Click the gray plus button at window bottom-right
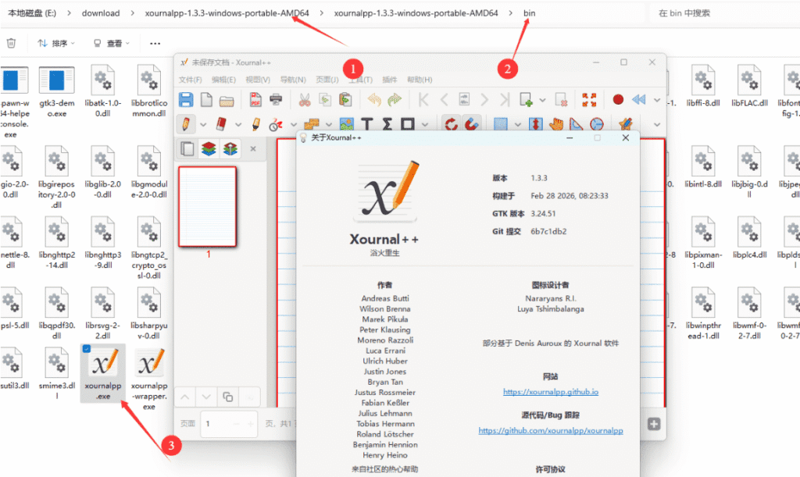This screenshot has height=477, width=800. 654,424
